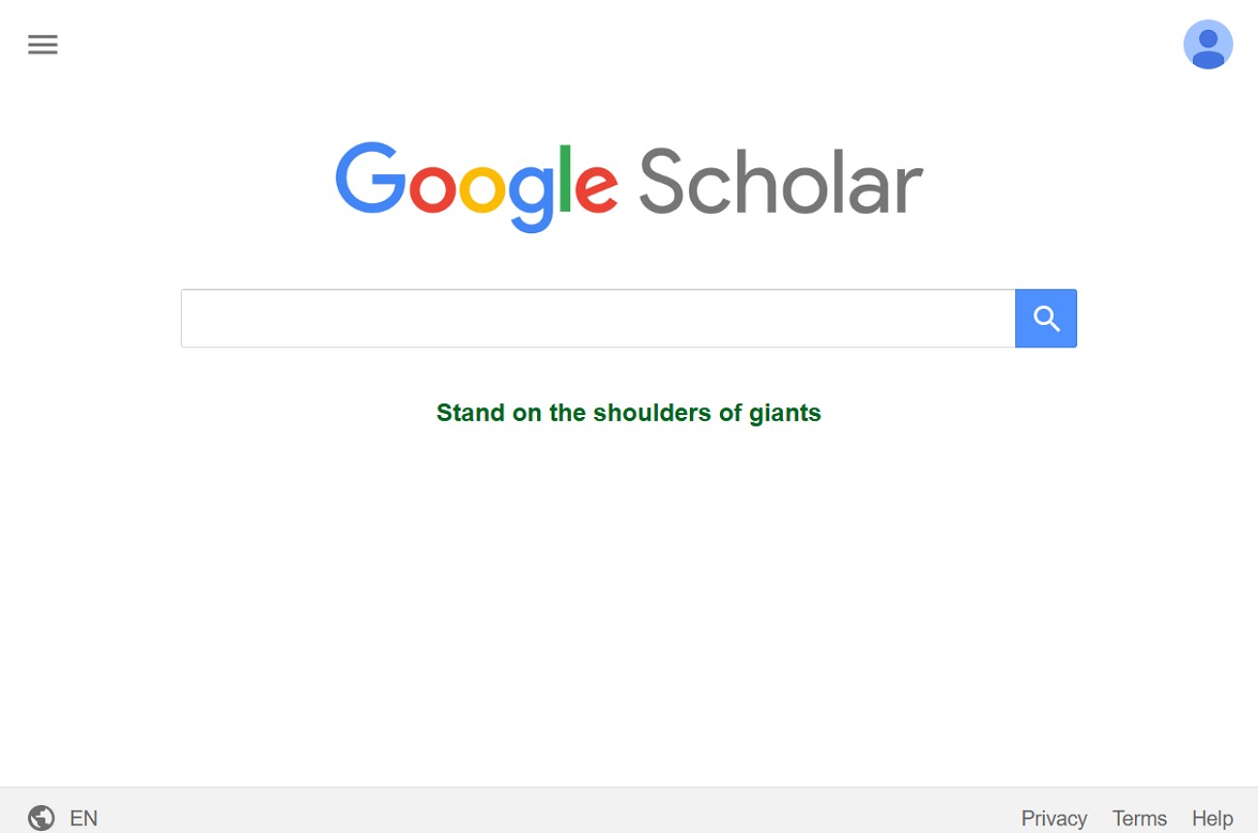This screenshot has width=1258, height=833.
Task: Click the globe language icon in the footer
Action: (41, 818)
